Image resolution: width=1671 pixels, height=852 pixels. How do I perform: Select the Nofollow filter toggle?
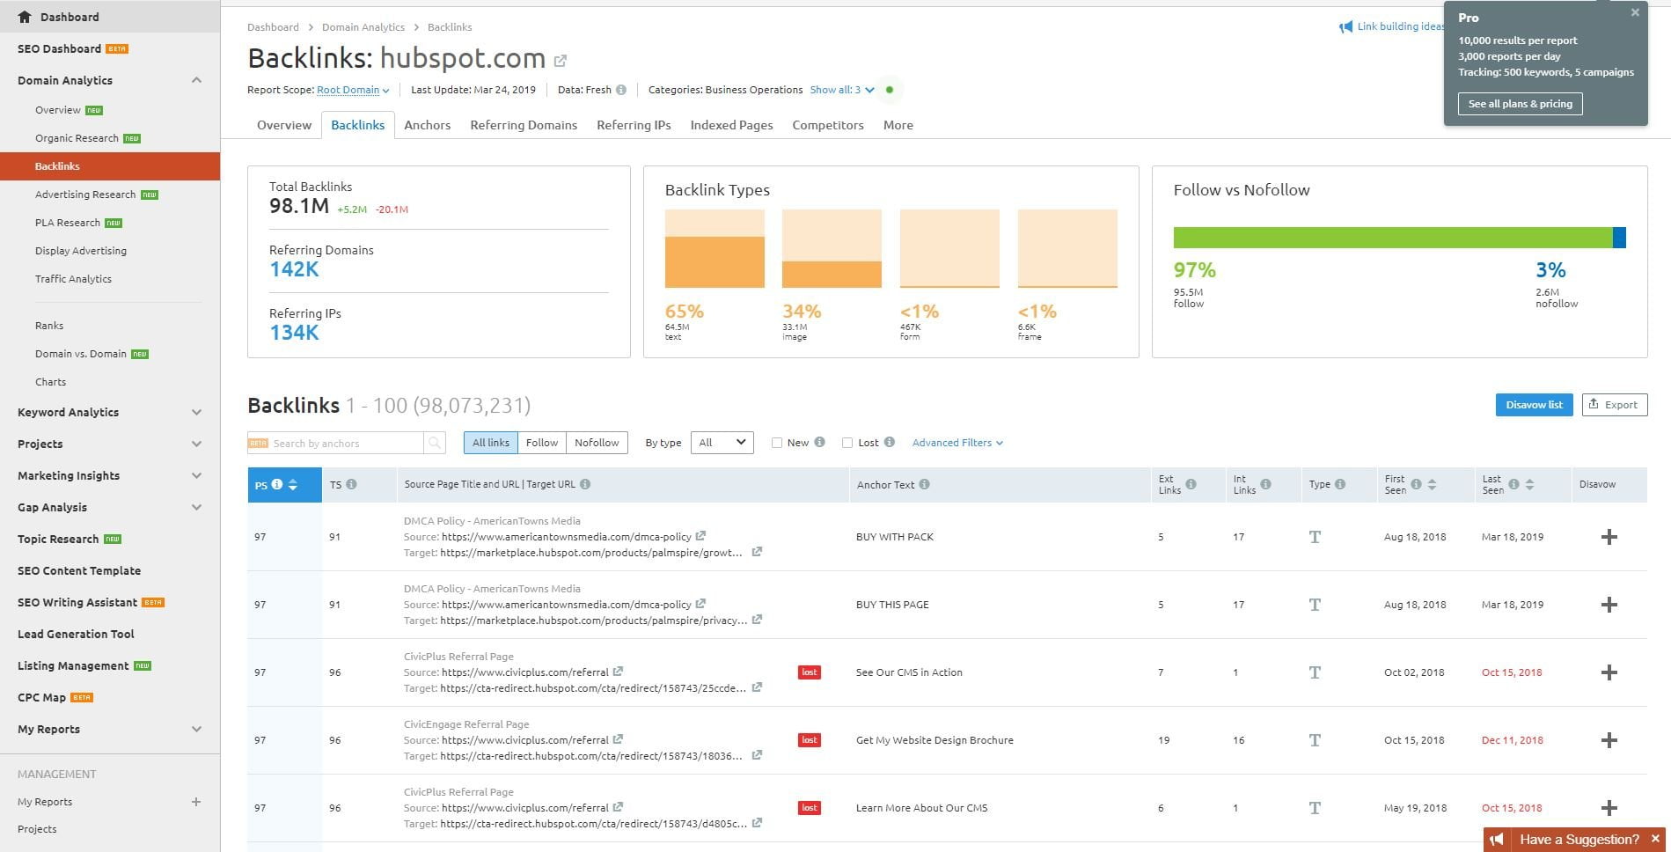click(x=597, y=443)
